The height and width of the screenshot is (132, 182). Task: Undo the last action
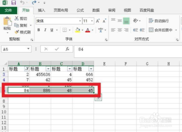(22, 2)
